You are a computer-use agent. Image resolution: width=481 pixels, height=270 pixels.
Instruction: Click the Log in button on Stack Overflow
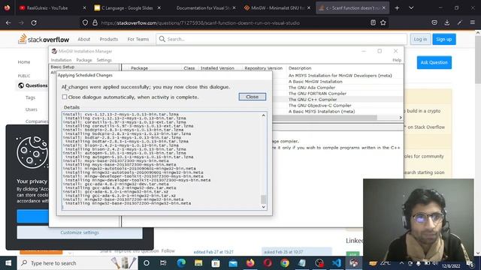[420, 39]
